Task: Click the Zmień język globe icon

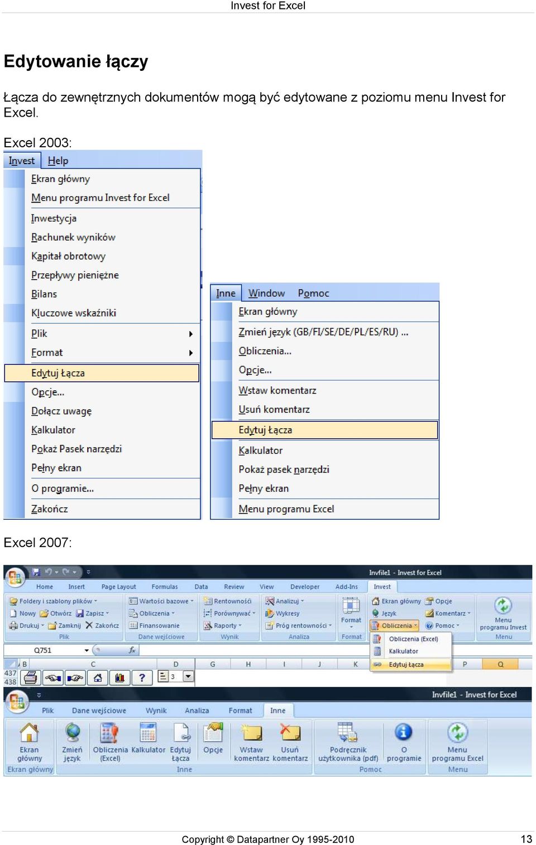Action: click(72, 732)
